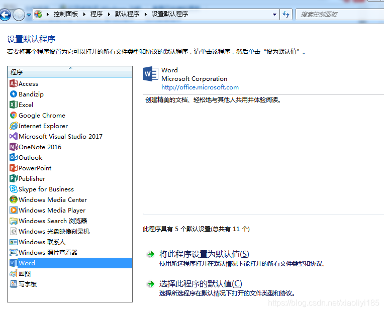Click the Control Panel icon in address bar

(x=38, y=14)
